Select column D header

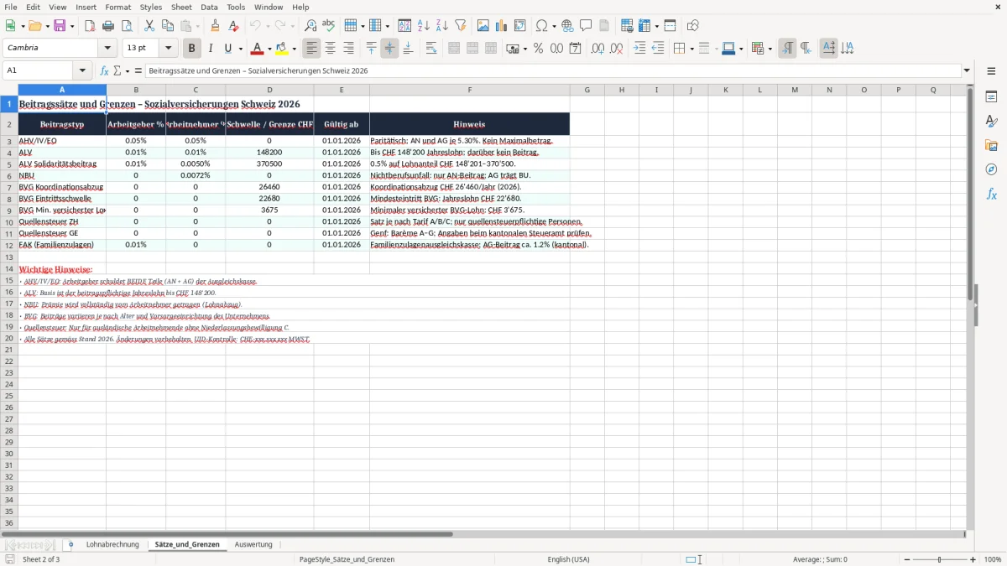click(x=269, y=90)
